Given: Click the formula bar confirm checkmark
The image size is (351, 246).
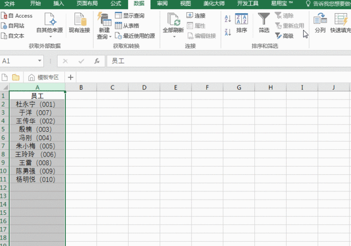Looking at the screenshot, I should pos(81,61).
